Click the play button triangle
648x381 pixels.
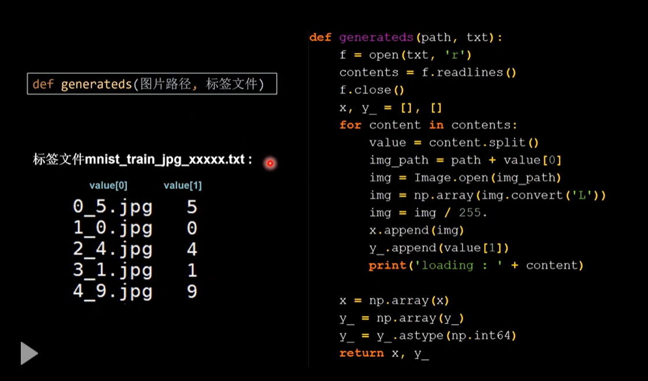[28, 353]
